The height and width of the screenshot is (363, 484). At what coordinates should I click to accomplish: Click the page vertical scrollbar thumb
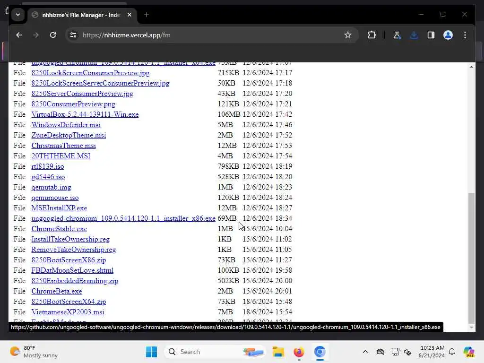471,258
